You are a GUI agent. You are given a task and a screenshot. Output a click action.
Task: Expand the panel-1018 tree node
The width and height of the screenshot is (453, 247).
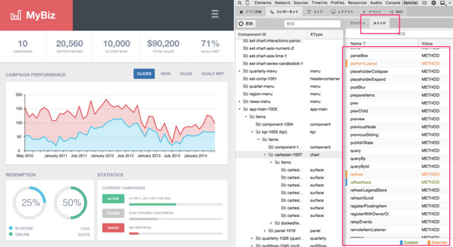(264, 231)
